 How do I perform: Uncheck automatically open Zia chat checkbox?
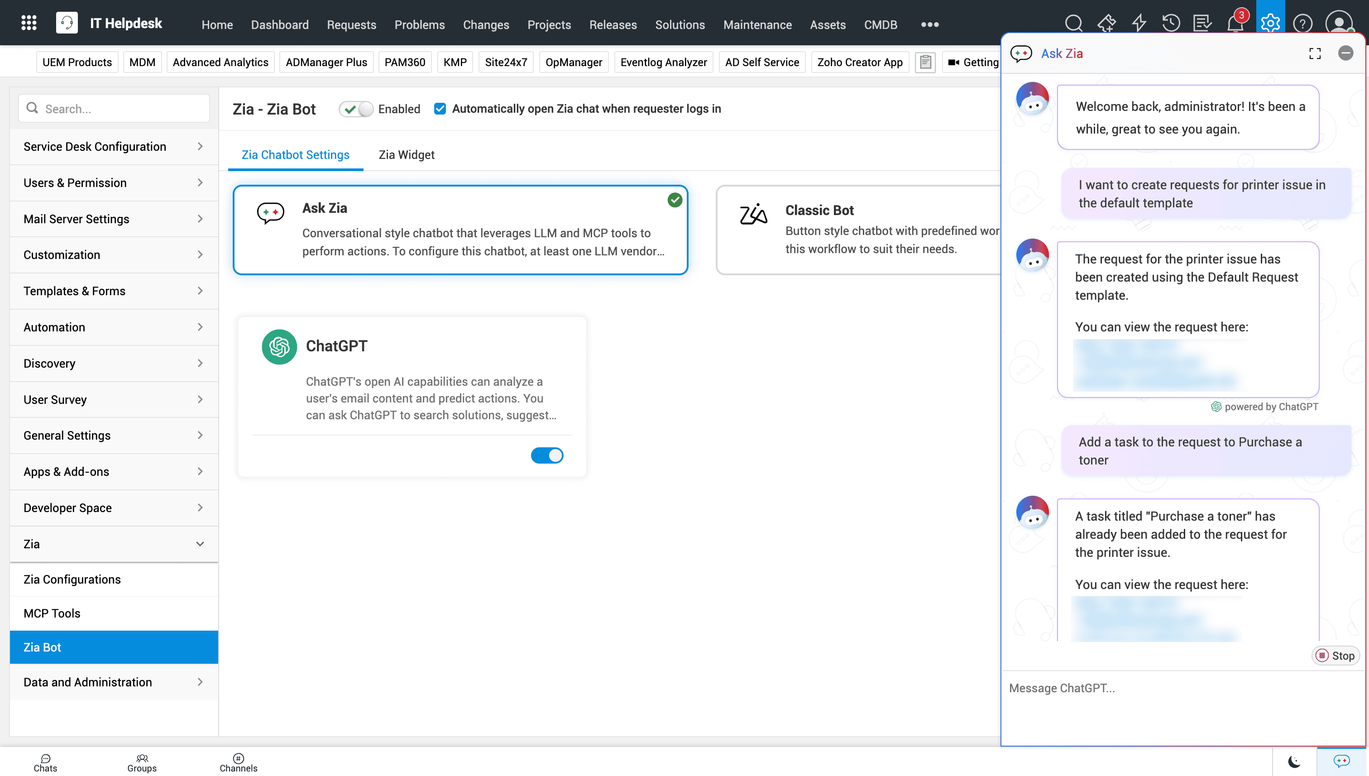pos(440,109)
